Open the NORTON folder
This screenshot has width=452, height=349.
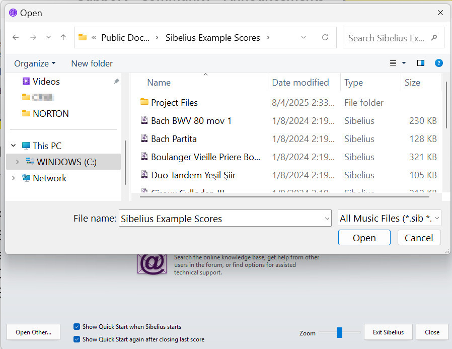point(51,114)
